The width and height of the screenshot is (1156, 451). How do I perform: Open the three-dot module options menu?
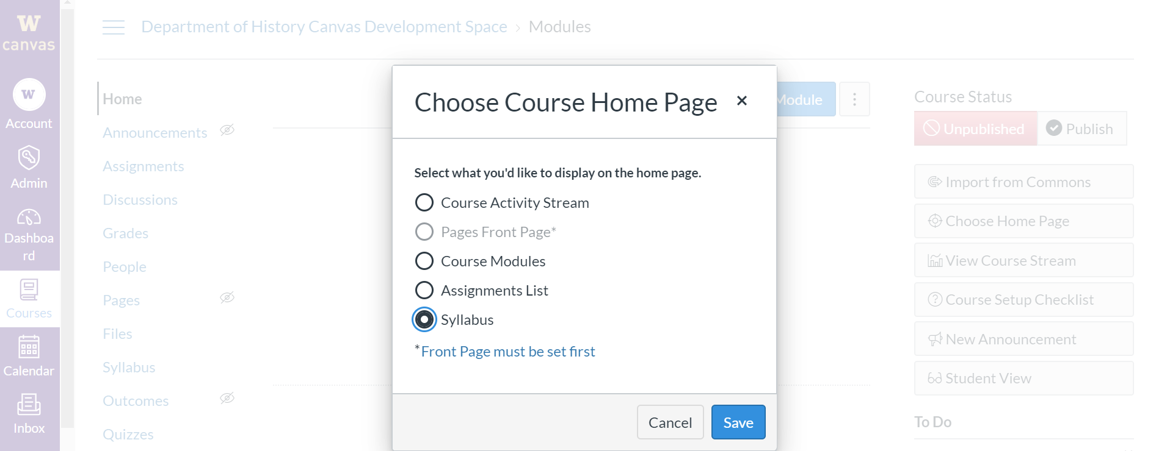[854, 99]
